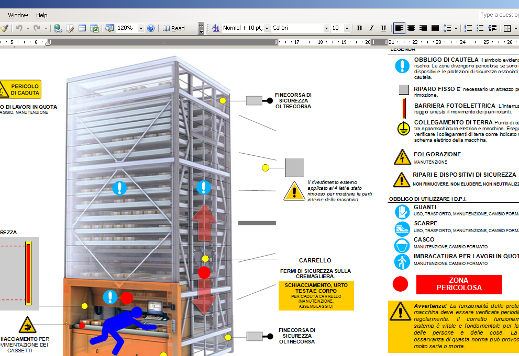Viewport: 519px width, 356px height.
Task: Open the Help menu
Action: (41, 15)
